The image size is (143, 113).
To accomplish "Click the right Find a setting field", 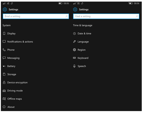I will (106, 16).
